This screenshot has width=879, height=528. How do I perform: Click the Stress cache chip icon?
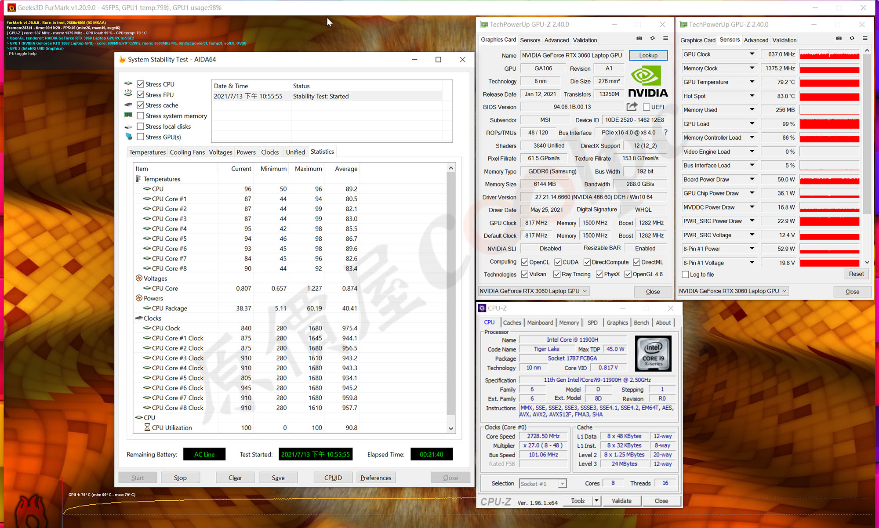128,105
